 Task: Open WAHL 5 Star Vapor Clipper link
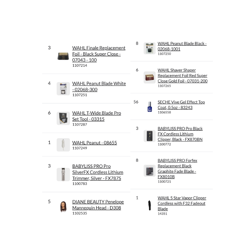[x=182, y=203]
